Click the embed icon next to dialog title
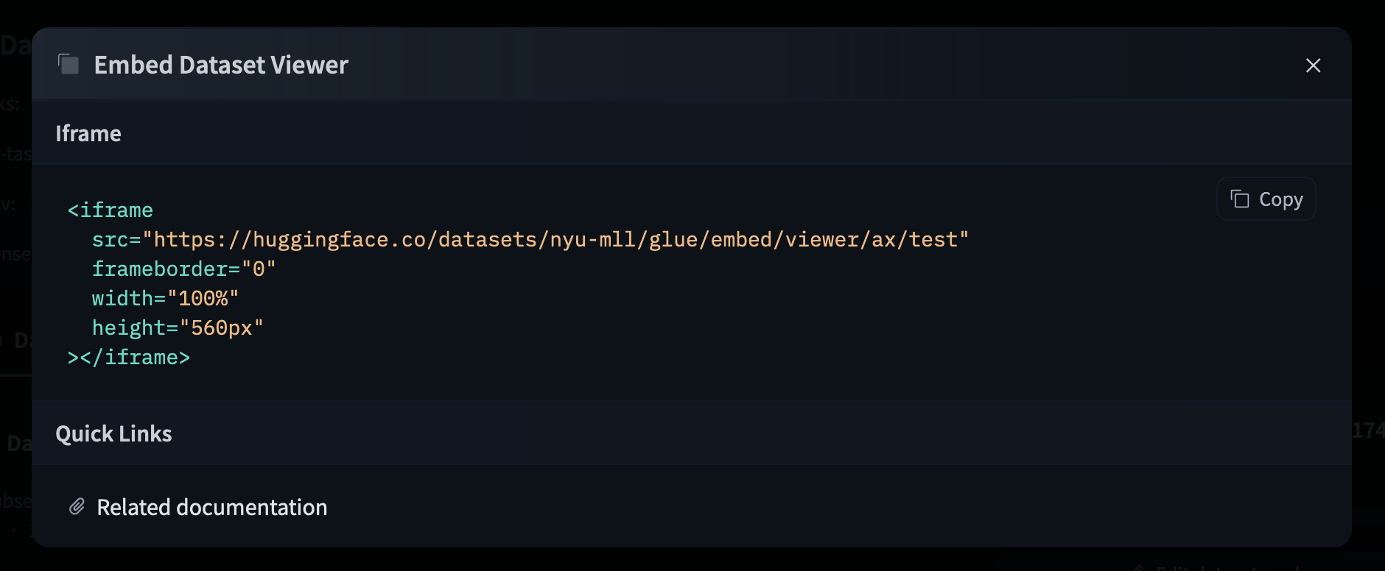Screen dimensions: 1385x571 point(69,65)
